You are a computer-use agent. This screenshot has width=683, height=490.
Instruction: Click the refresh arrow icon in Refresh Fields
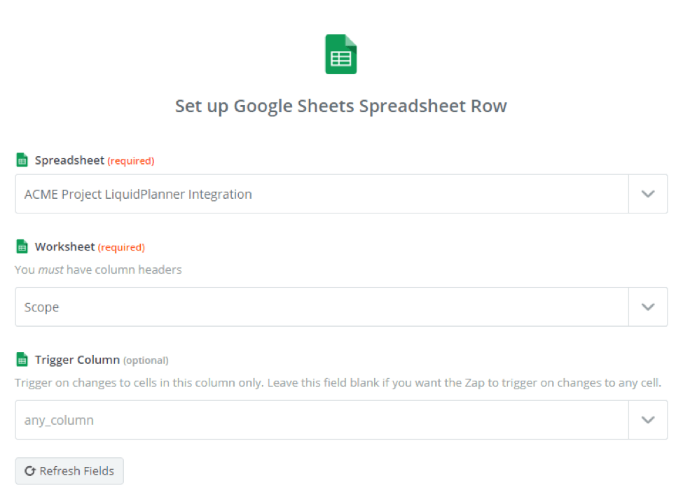tap(29, 471)
